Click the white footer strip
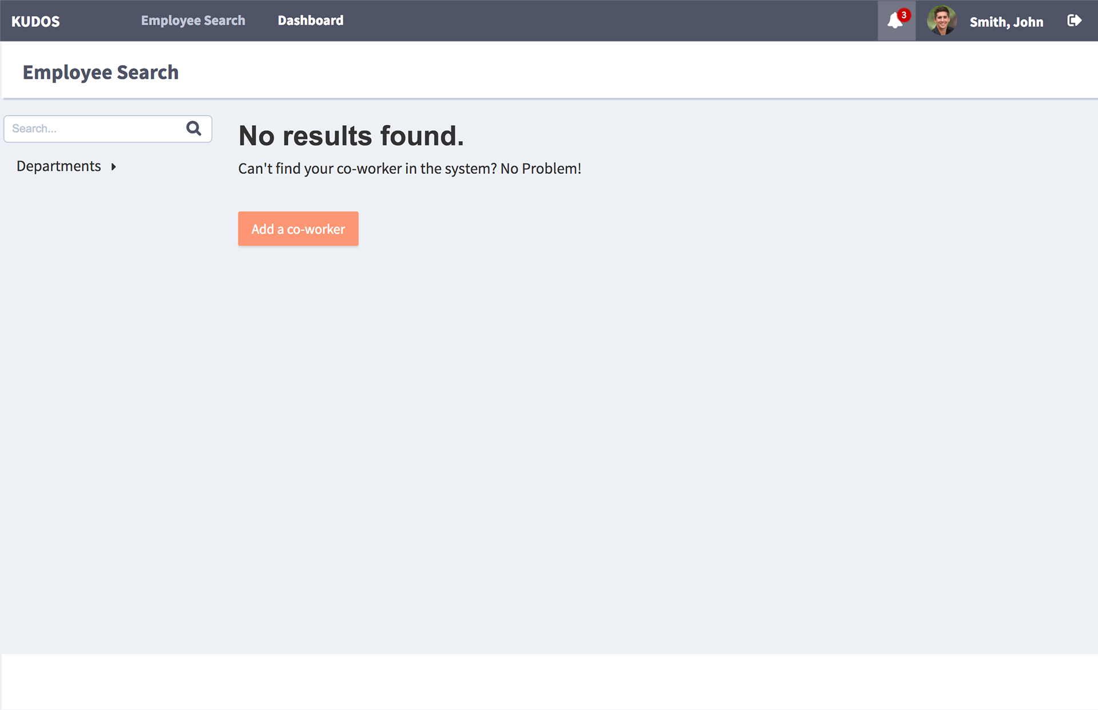Image resolution: width=1098 pixels, height=710 pixels. click(549, 681)
